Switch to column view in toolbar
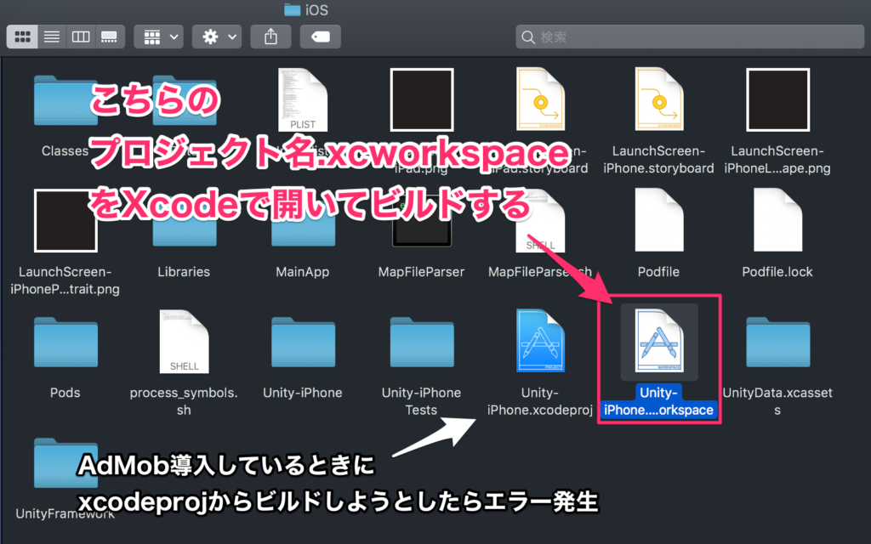The width and height of the screenshot is (871, 544). (x=81, y=37)
